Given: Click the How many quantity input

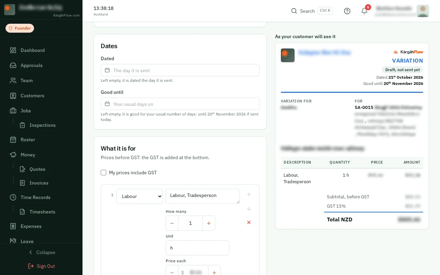Looking at the screenshot, I should coord(190,223).
